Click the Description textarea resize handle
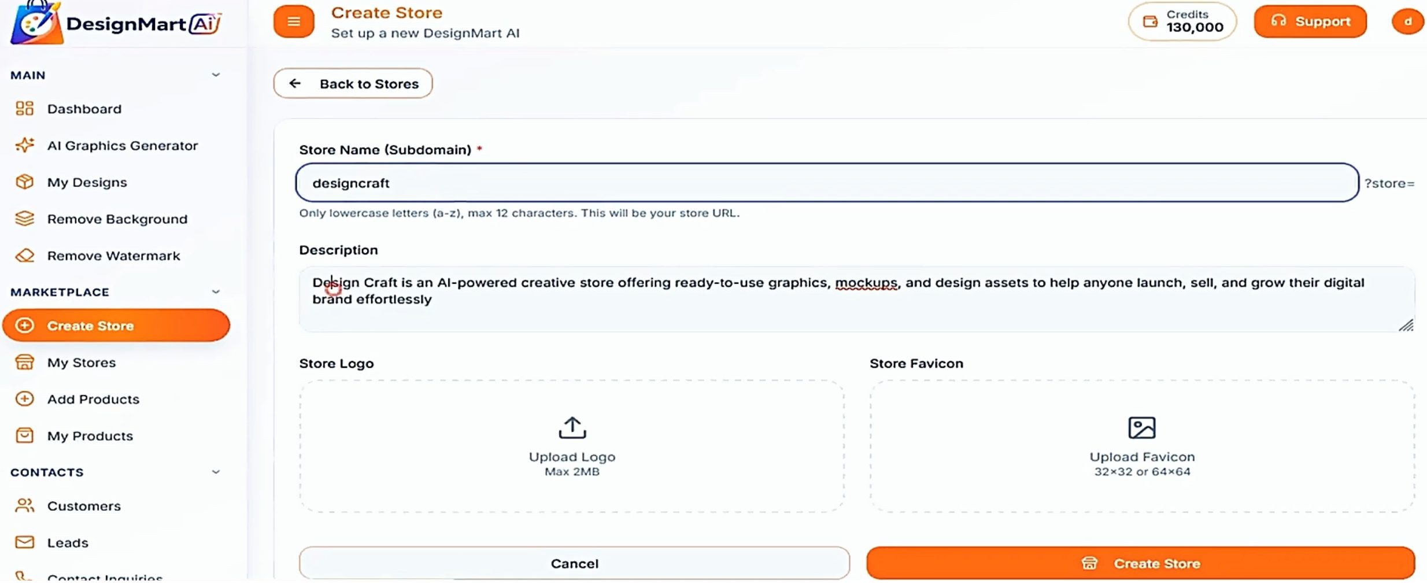Viewport: 1427px width, 584px height. click(1406, 326)
